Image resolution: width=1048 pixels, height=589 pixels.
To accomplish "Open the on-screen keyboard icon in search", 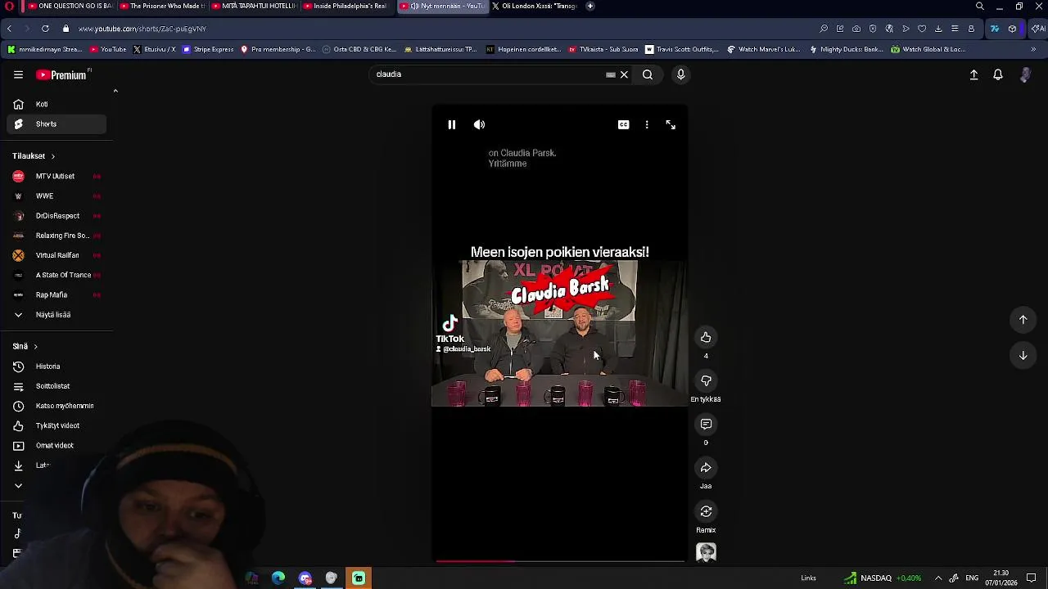I will point(610,74).
